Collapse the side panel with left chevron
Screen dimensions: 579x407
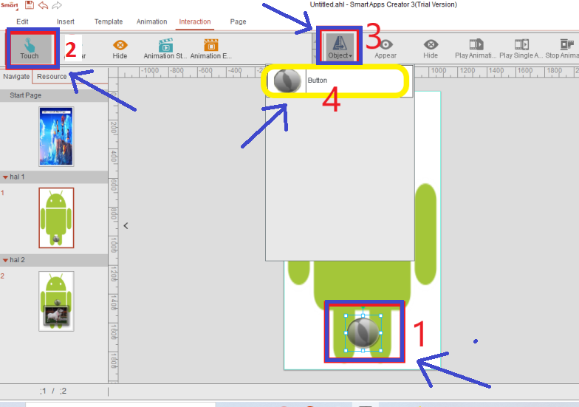point(126,226)
